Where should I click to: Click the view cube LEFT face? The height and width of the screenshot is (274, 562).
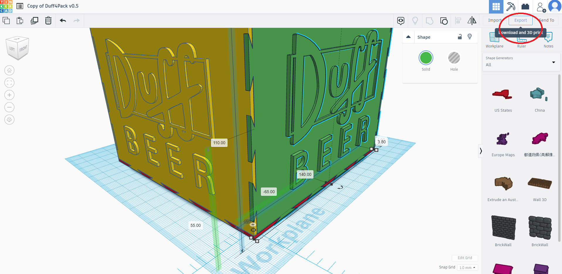click(12, 49)
